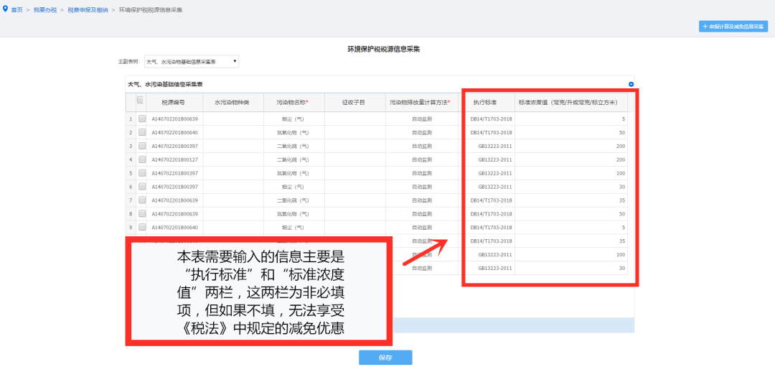
Task: Click row 1's 自动监测 calculation method cell
Action: click(x=421, y=119)
